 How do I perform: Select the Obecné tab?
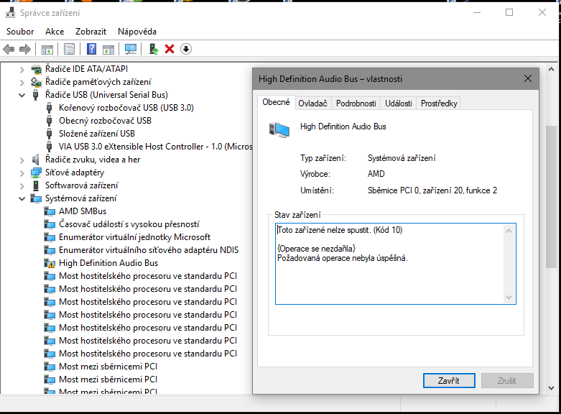277,103
